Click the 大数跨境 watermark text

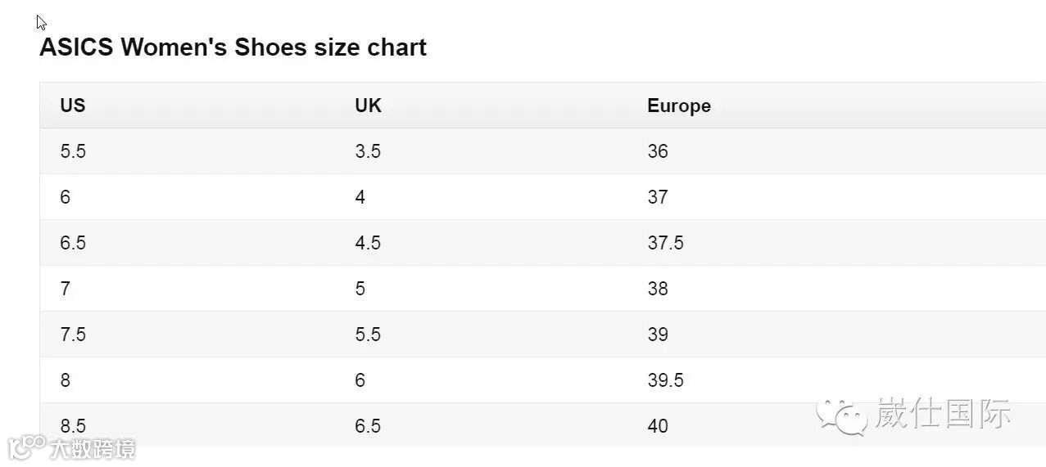92,449
